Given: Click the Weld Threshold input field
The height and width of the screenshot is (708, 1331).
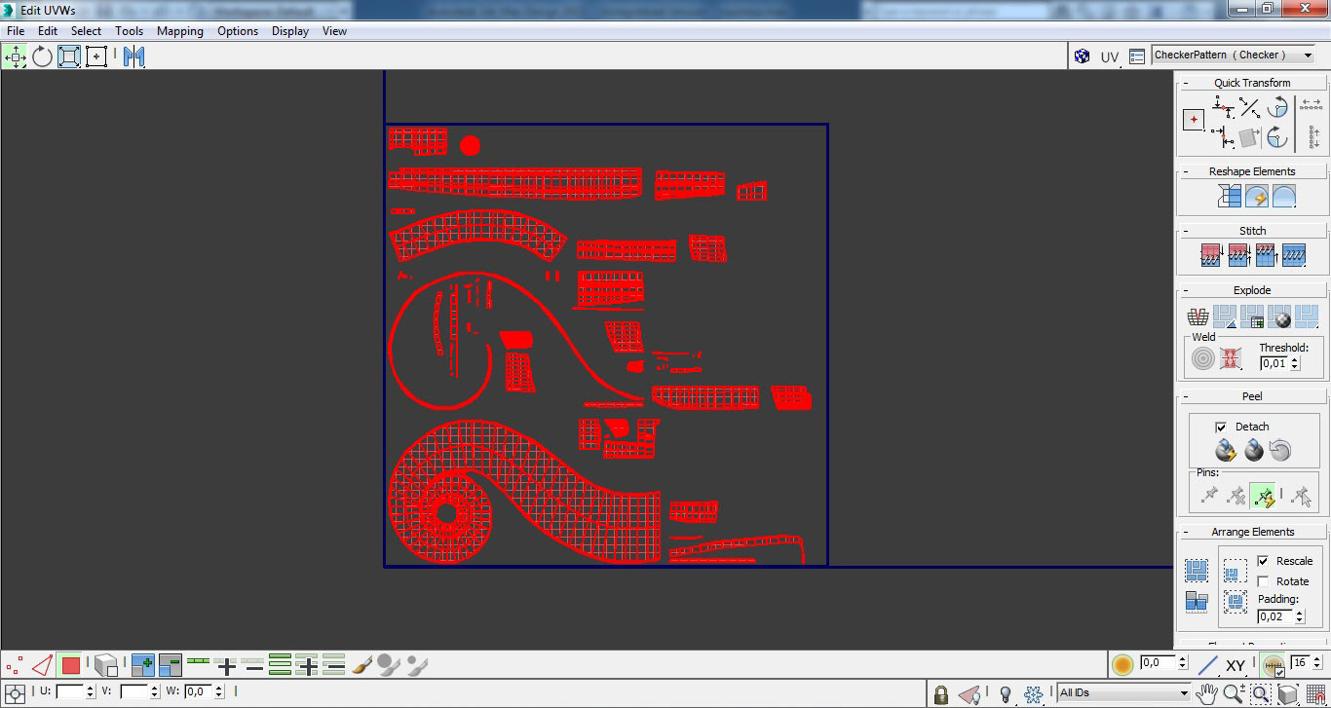Looking at the screenshot, I should pyautogui.click(x=1273, y=363).
